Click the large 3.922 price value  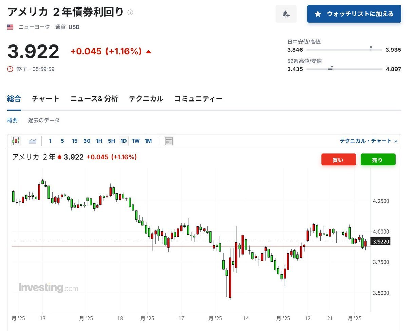(x=33, y=52)
